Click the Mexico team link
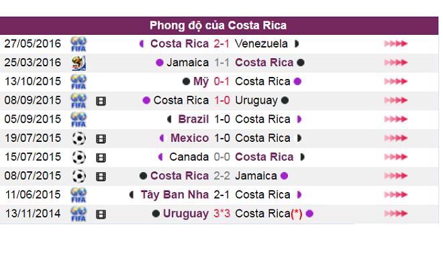Screen dimensions: 443x257 189,138
